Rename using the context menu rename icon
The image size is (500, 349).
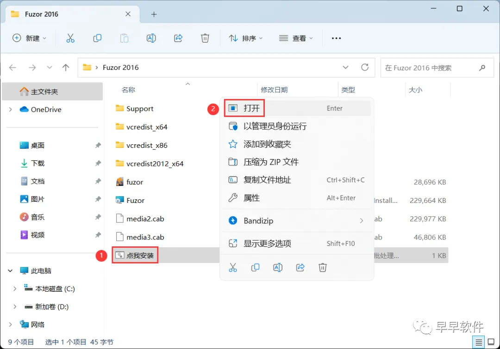[278, 268]
